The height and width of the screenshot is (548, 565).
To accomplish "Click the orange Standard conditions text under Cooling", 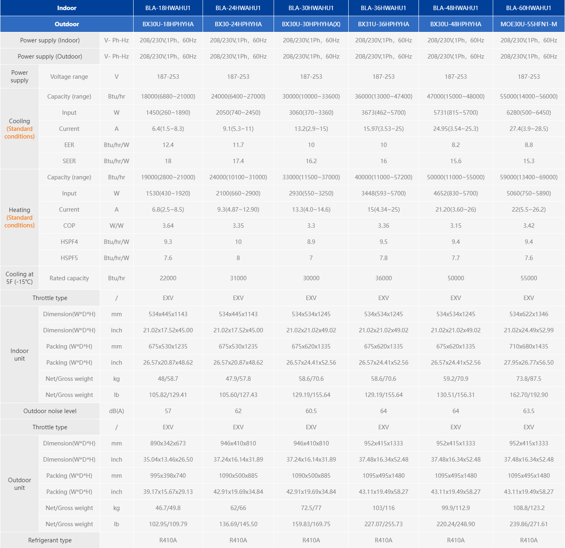I will coord(19,133).
